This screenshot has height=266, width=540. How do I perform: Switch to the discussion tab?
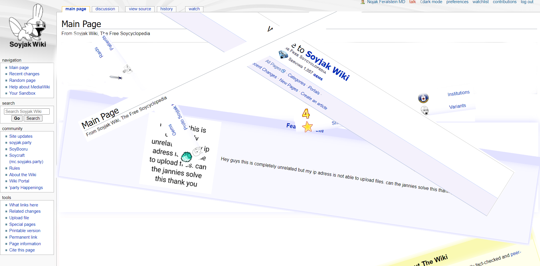(x=105, y=9)
